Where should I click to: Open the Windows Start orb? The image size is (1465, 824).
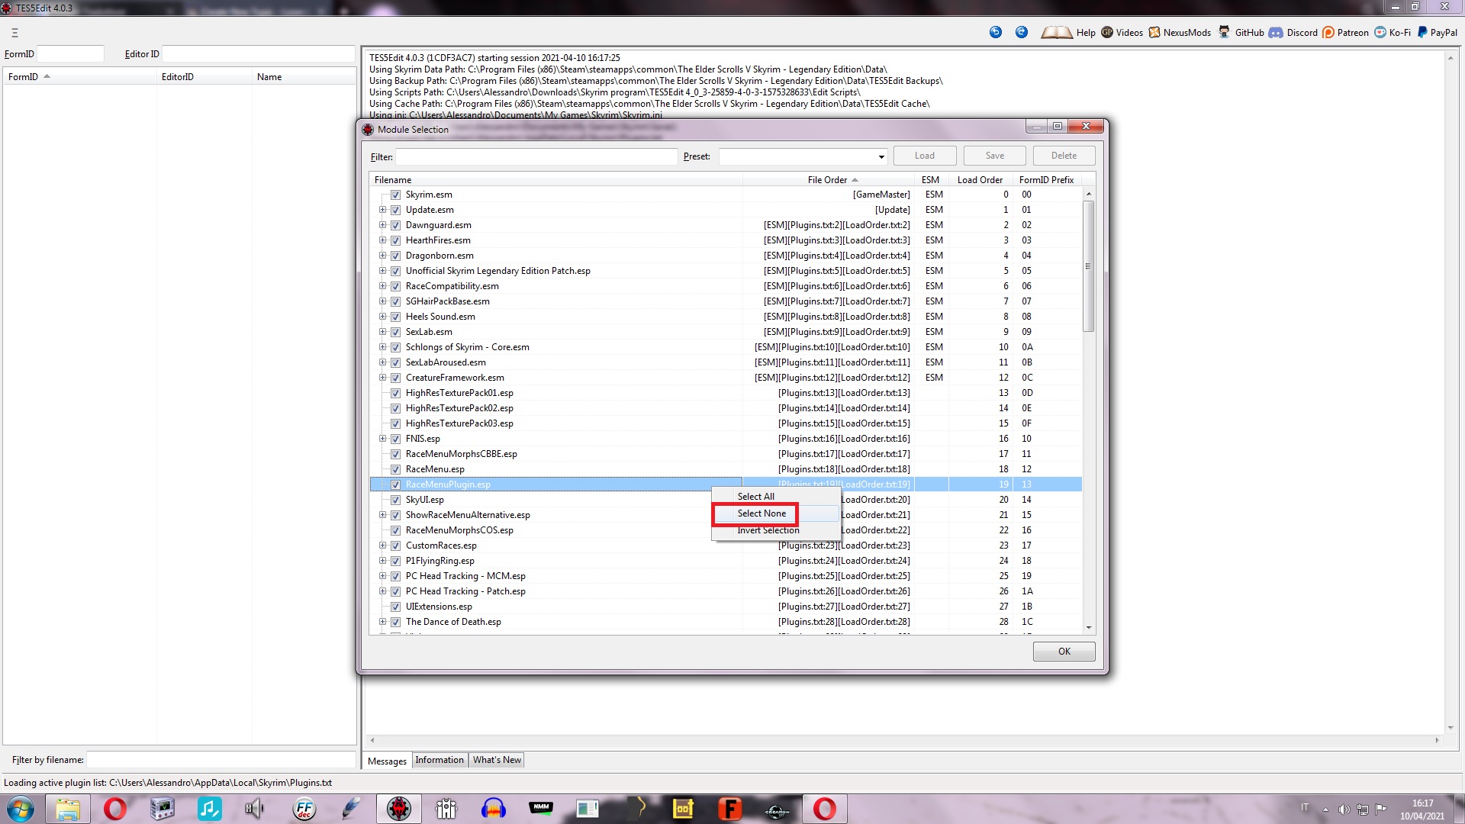tap(21, 809)
